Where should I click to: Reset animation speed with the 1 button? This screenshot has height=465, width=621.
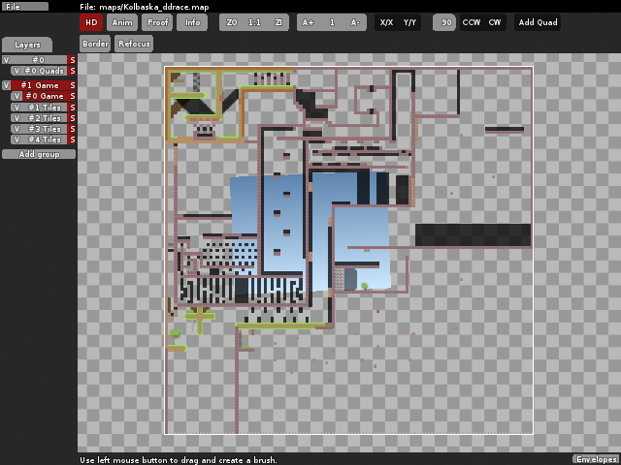point(332,22)
